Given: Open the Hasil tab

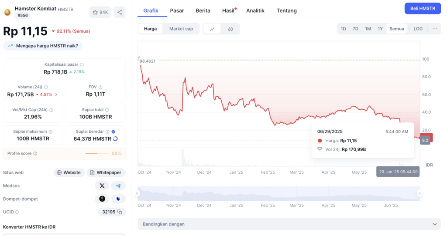Looking at the screenshot, I should pyautogui.click(x=229, y=10).
